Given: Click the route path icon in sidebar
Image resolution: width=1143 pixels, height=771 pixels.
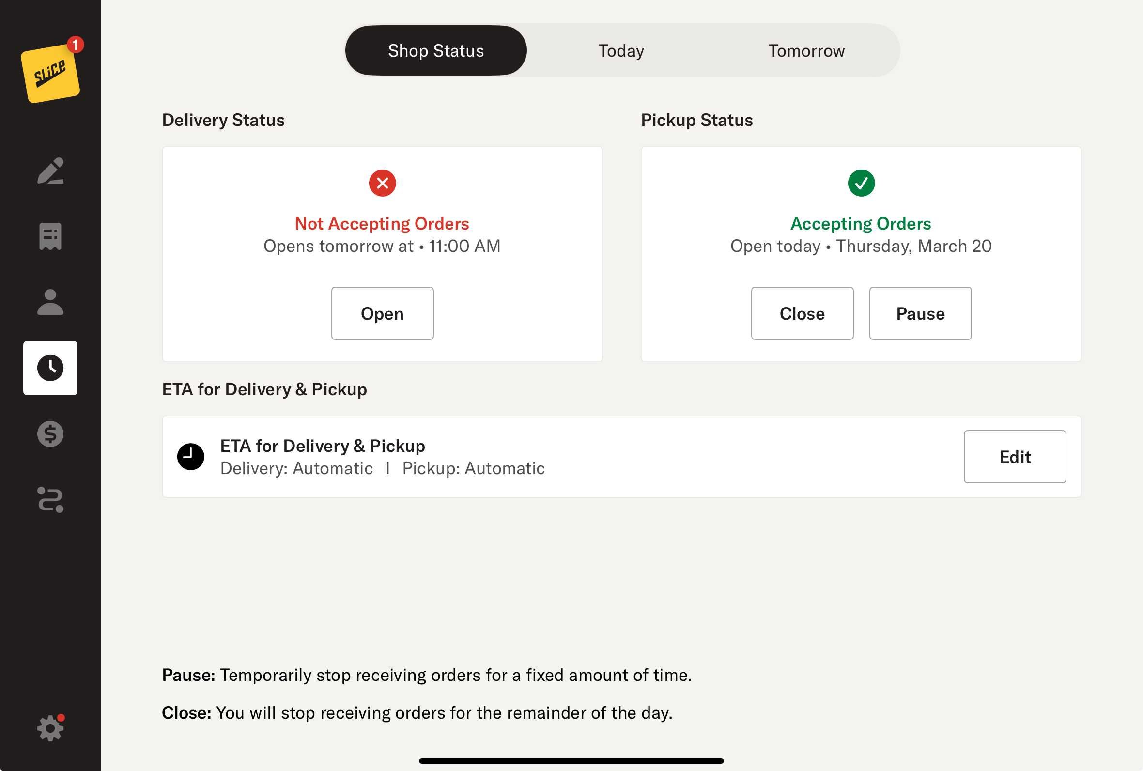Looking at the screenshot, I should click(x=51, y=500).
